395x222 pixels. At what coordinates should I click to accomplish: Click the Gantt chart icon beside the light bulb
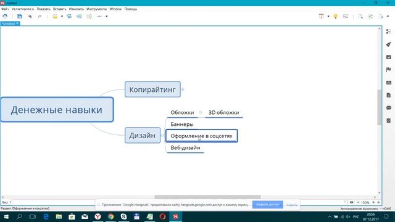click(x=346, y=17)
